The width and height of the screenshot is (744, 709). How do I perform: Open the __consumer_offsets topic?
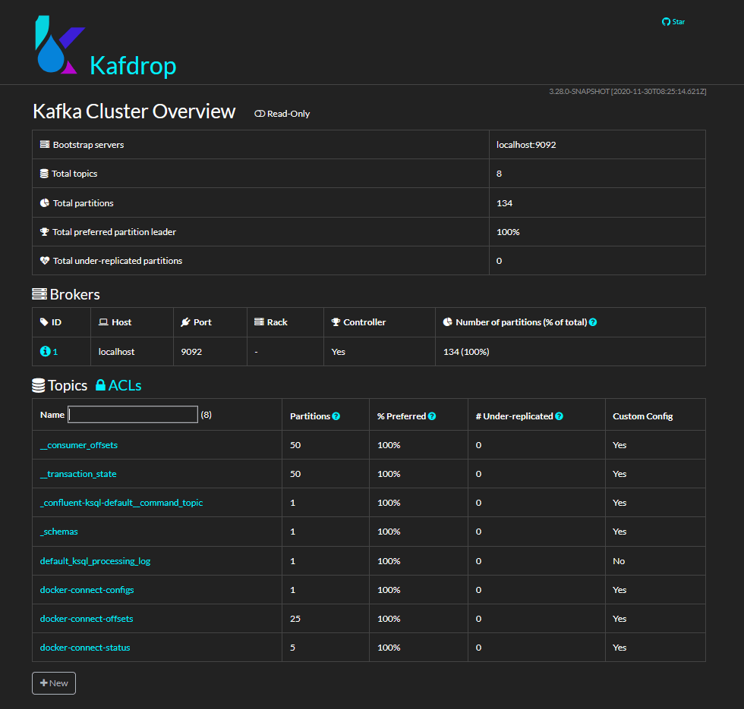79,445
